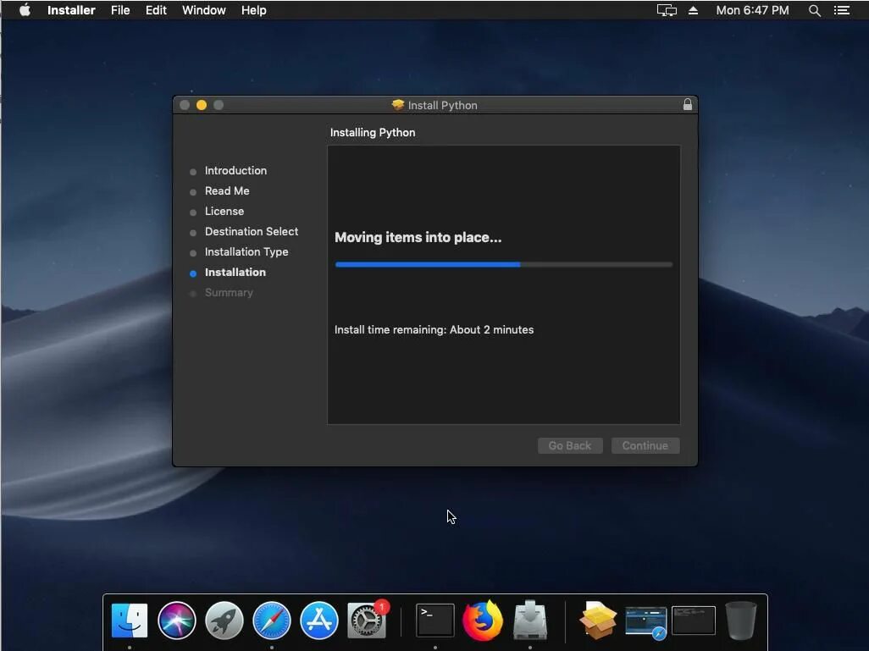
Task: Select the Installation step
Action: (x=235, y=272)
